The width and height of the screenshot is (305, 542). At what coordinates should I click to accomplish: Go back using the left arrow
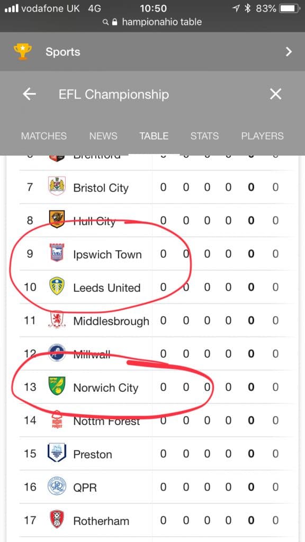click(30, 94)
